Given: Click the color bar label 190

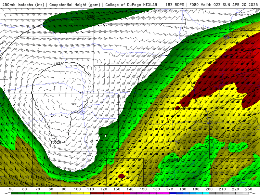Looking at the screenshot, I should 196,189.
